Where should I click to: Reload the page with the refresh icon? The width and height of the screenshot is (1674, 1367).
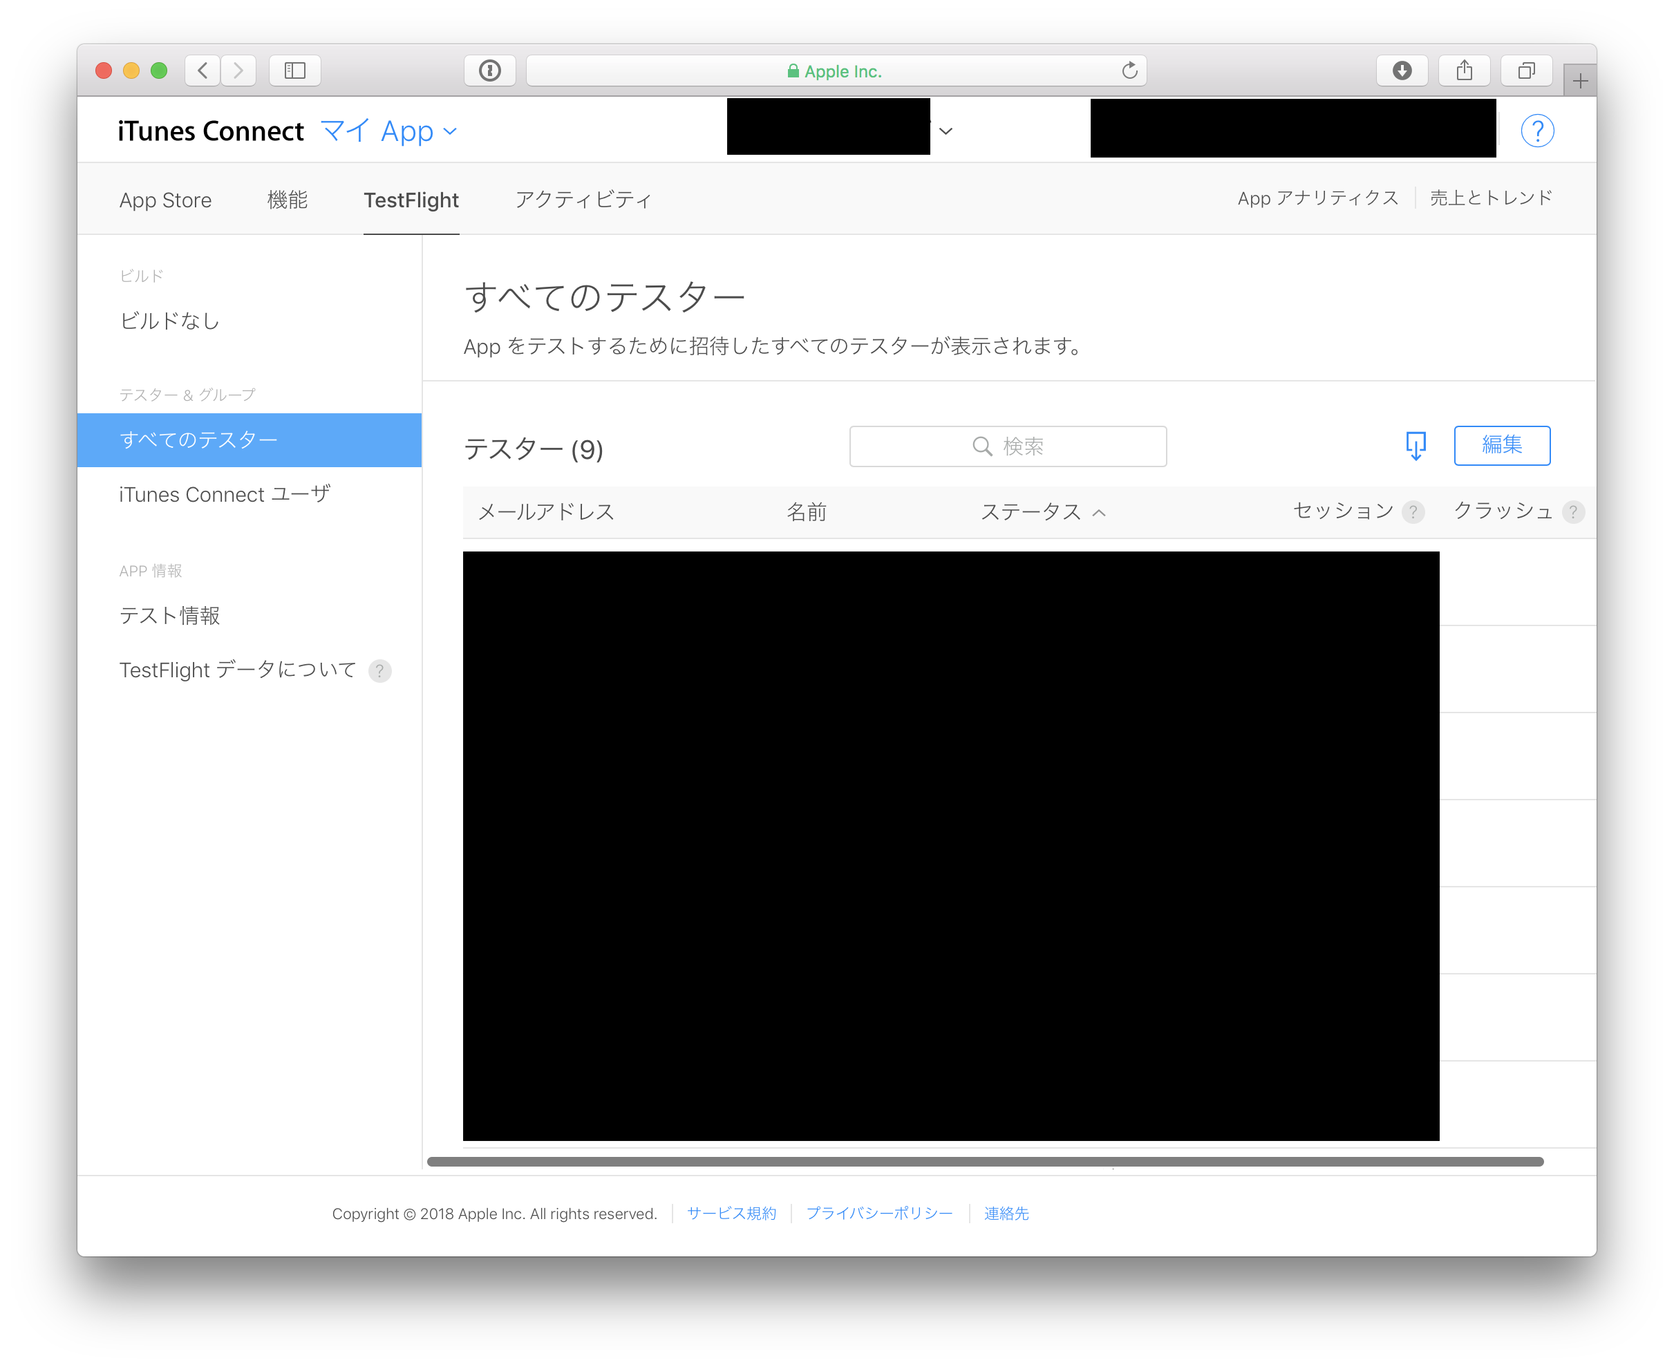(x=1130, y=70)
